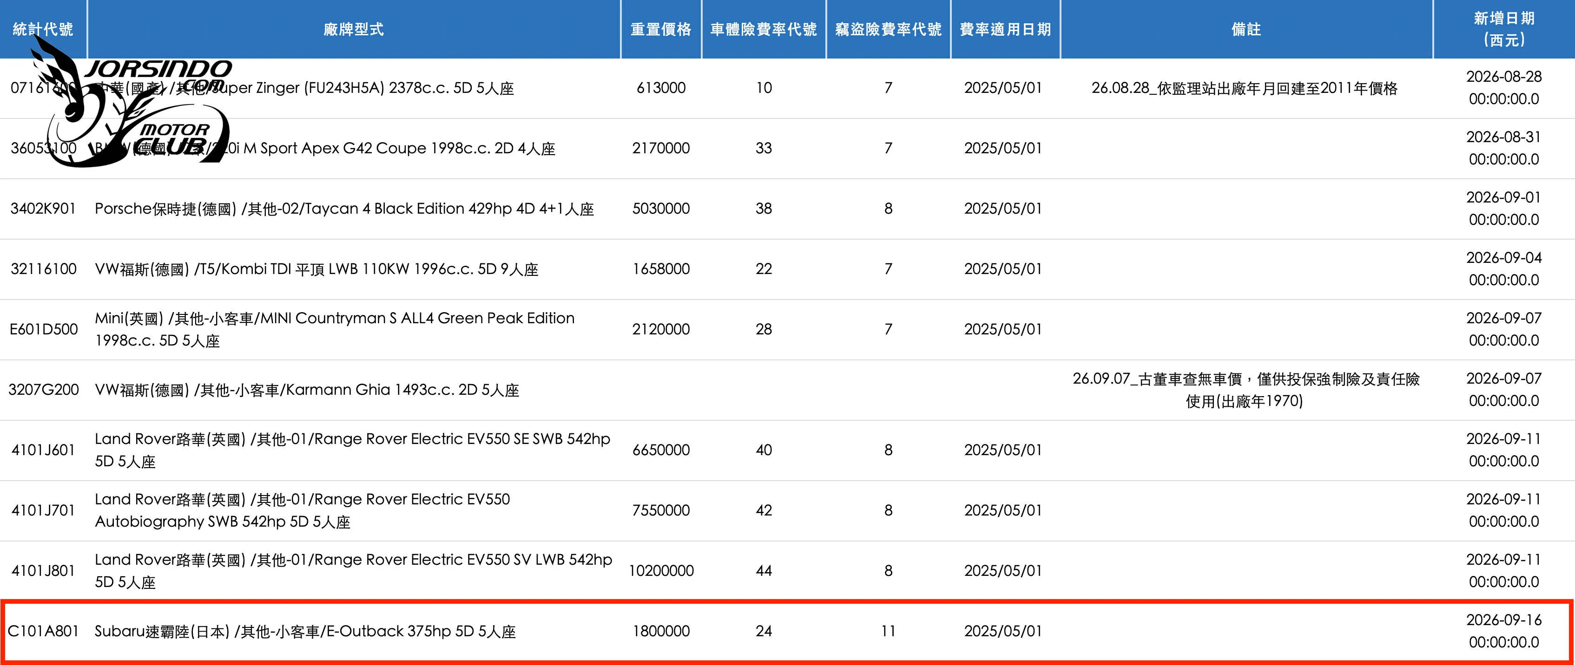
Task: Click the price 7550000 cell
Action: pyautogui.click(x=661, y=510)
